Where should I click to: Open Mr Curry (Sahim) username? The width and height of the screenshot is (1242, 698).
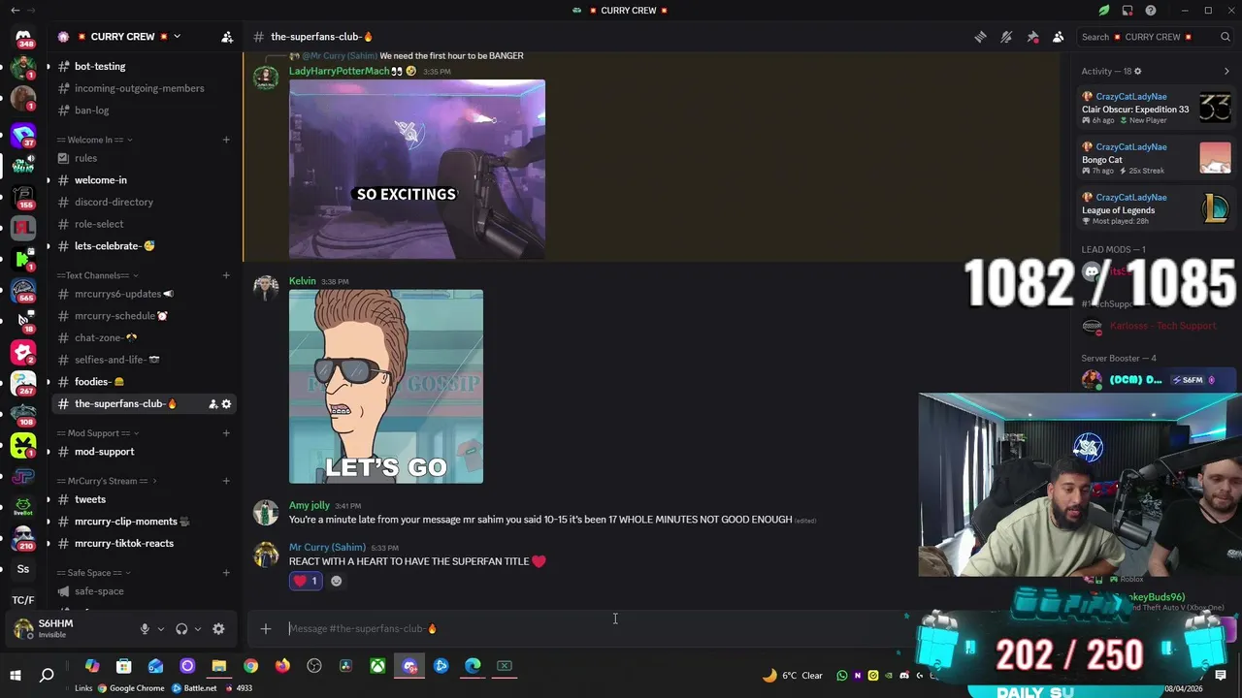[327, 548]
